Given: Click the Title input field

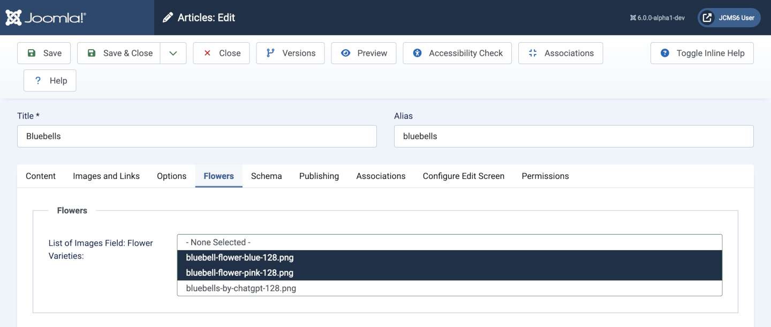Looking at the screenshot, I should point(196,136).
